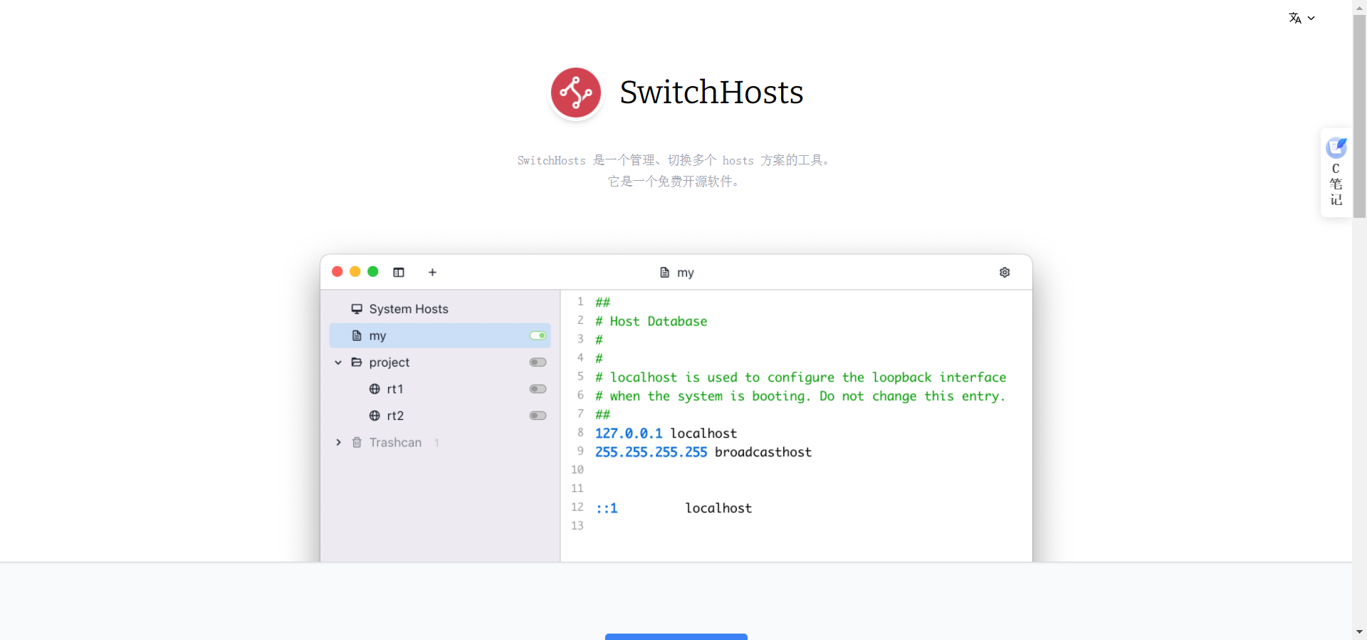
Task: Click the '127.0.0.1' address on line 8
Action: (x=629, y=434)
